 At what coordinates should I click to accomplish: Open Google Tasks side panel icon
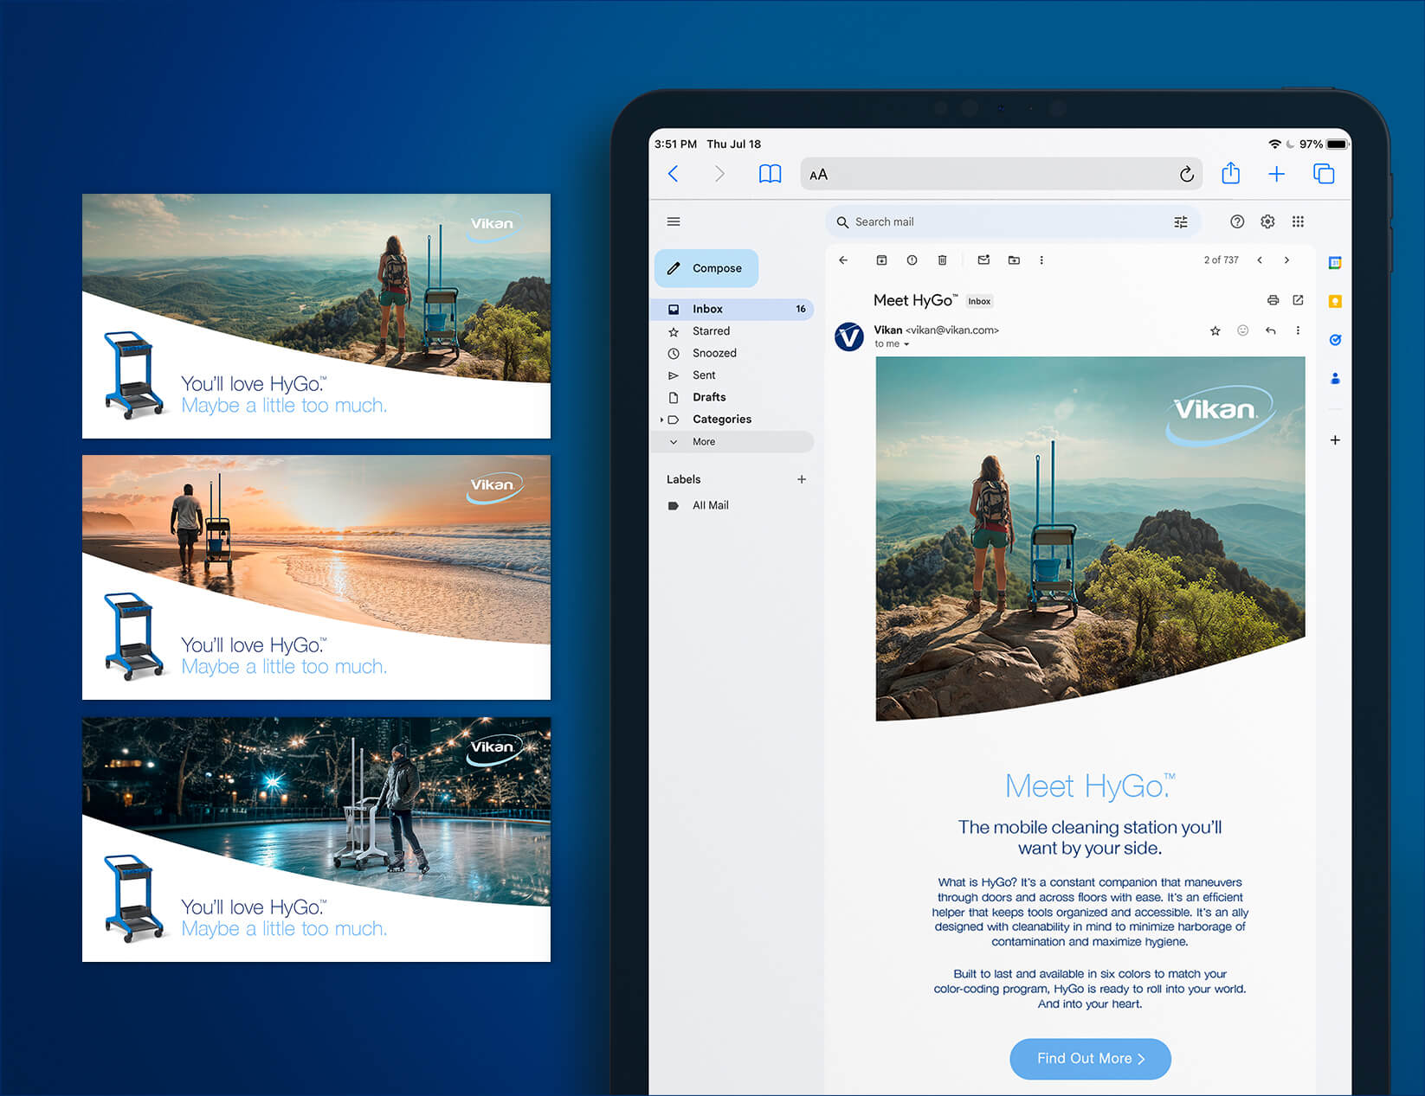coord(1335,340)
